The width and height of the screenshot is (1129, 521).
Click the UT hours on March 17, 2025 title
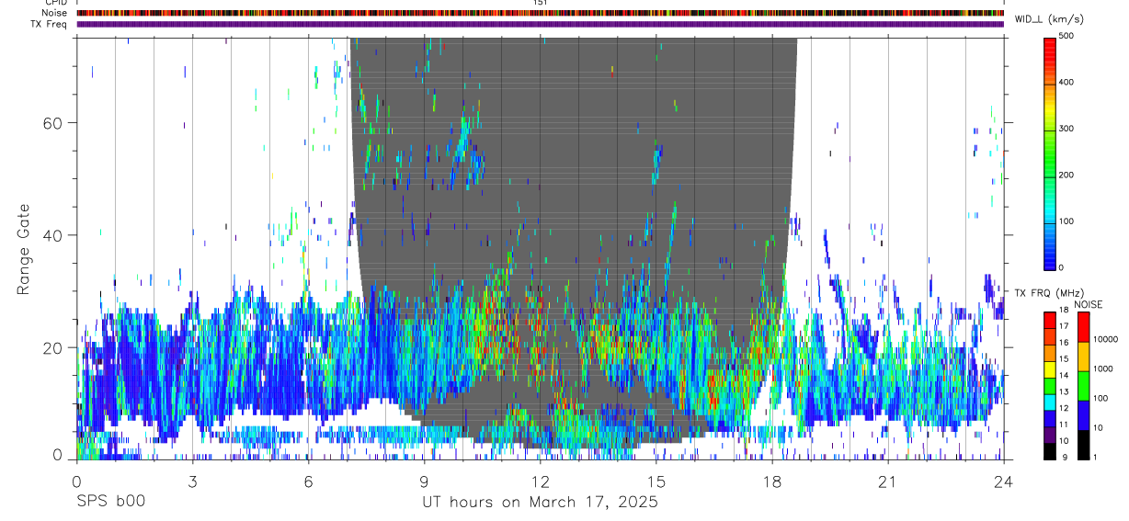tap(540, 503)
